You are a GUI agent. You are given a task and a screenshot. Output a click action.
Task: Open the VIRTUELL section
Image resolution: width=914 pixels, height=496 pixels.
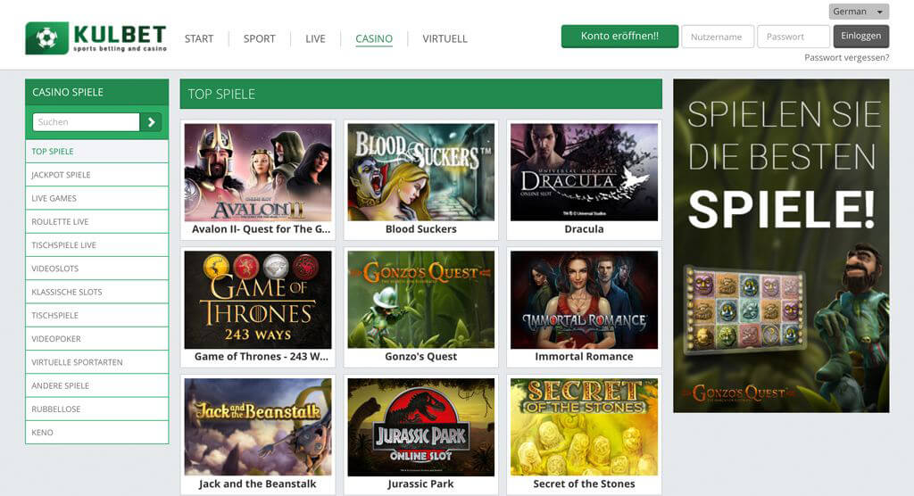445,39
